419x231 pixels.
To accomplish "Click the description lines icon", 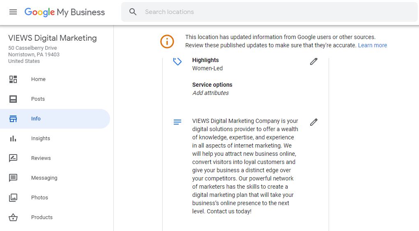I will coord(177,122).
